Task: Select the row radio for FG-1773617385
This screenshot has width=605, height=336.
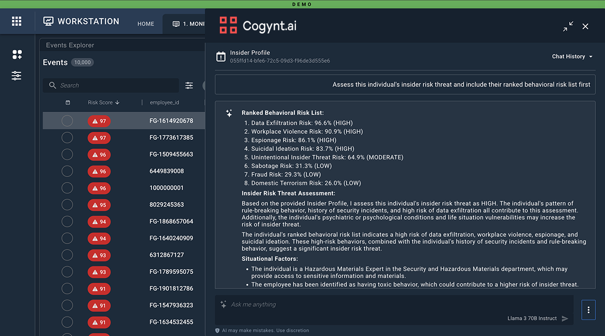Action: coord(67,137)
